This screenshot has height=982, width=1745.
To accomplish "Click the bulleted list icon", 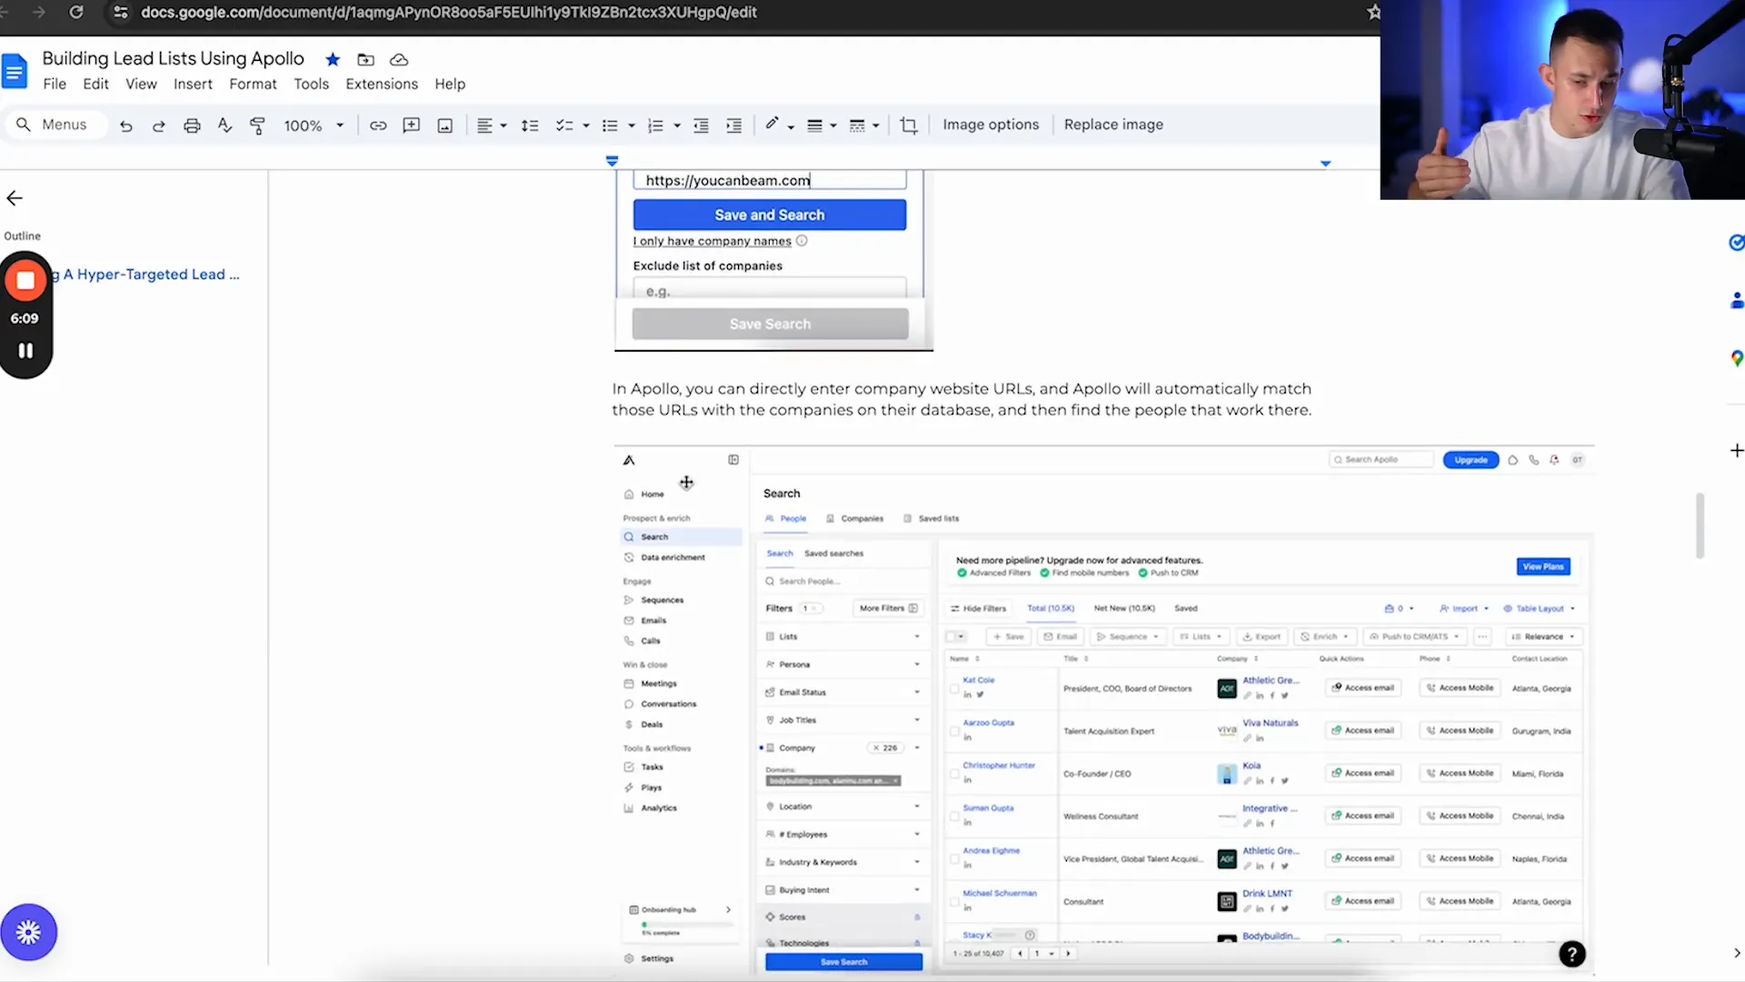I will [x=610, y=125].
